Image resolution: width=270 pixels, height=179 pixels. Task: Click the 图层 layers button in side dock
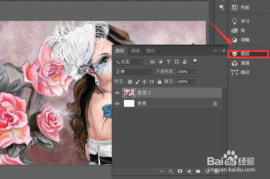pos(248,54)
